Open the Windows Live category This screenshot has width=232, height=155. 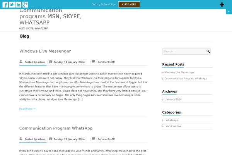pyautogui.click(x=173, y=126)
